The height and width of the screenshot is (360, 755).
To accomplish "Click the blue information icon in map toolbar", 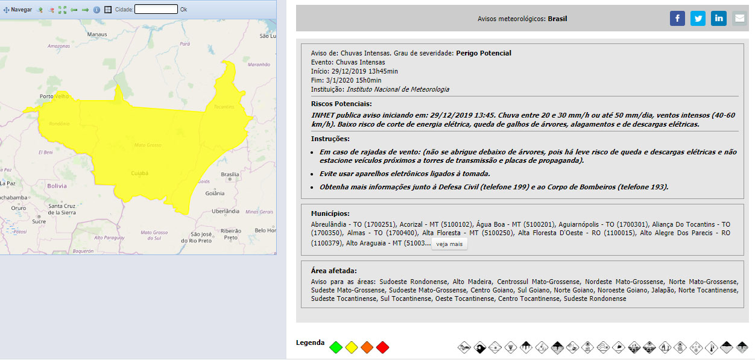I will click(x=96, y=10).
